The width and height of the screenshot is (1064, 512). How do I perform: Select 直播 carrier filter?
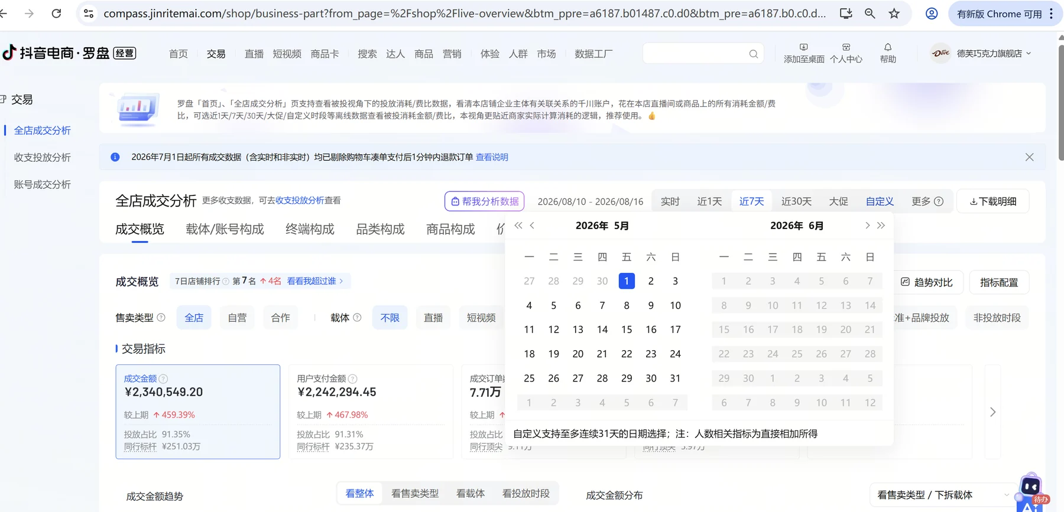(433, 318)
